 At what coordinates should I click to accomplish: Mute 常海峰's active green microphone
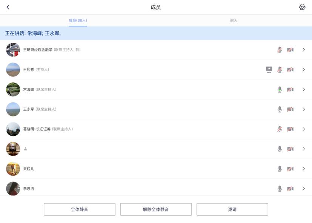[280, 90]
